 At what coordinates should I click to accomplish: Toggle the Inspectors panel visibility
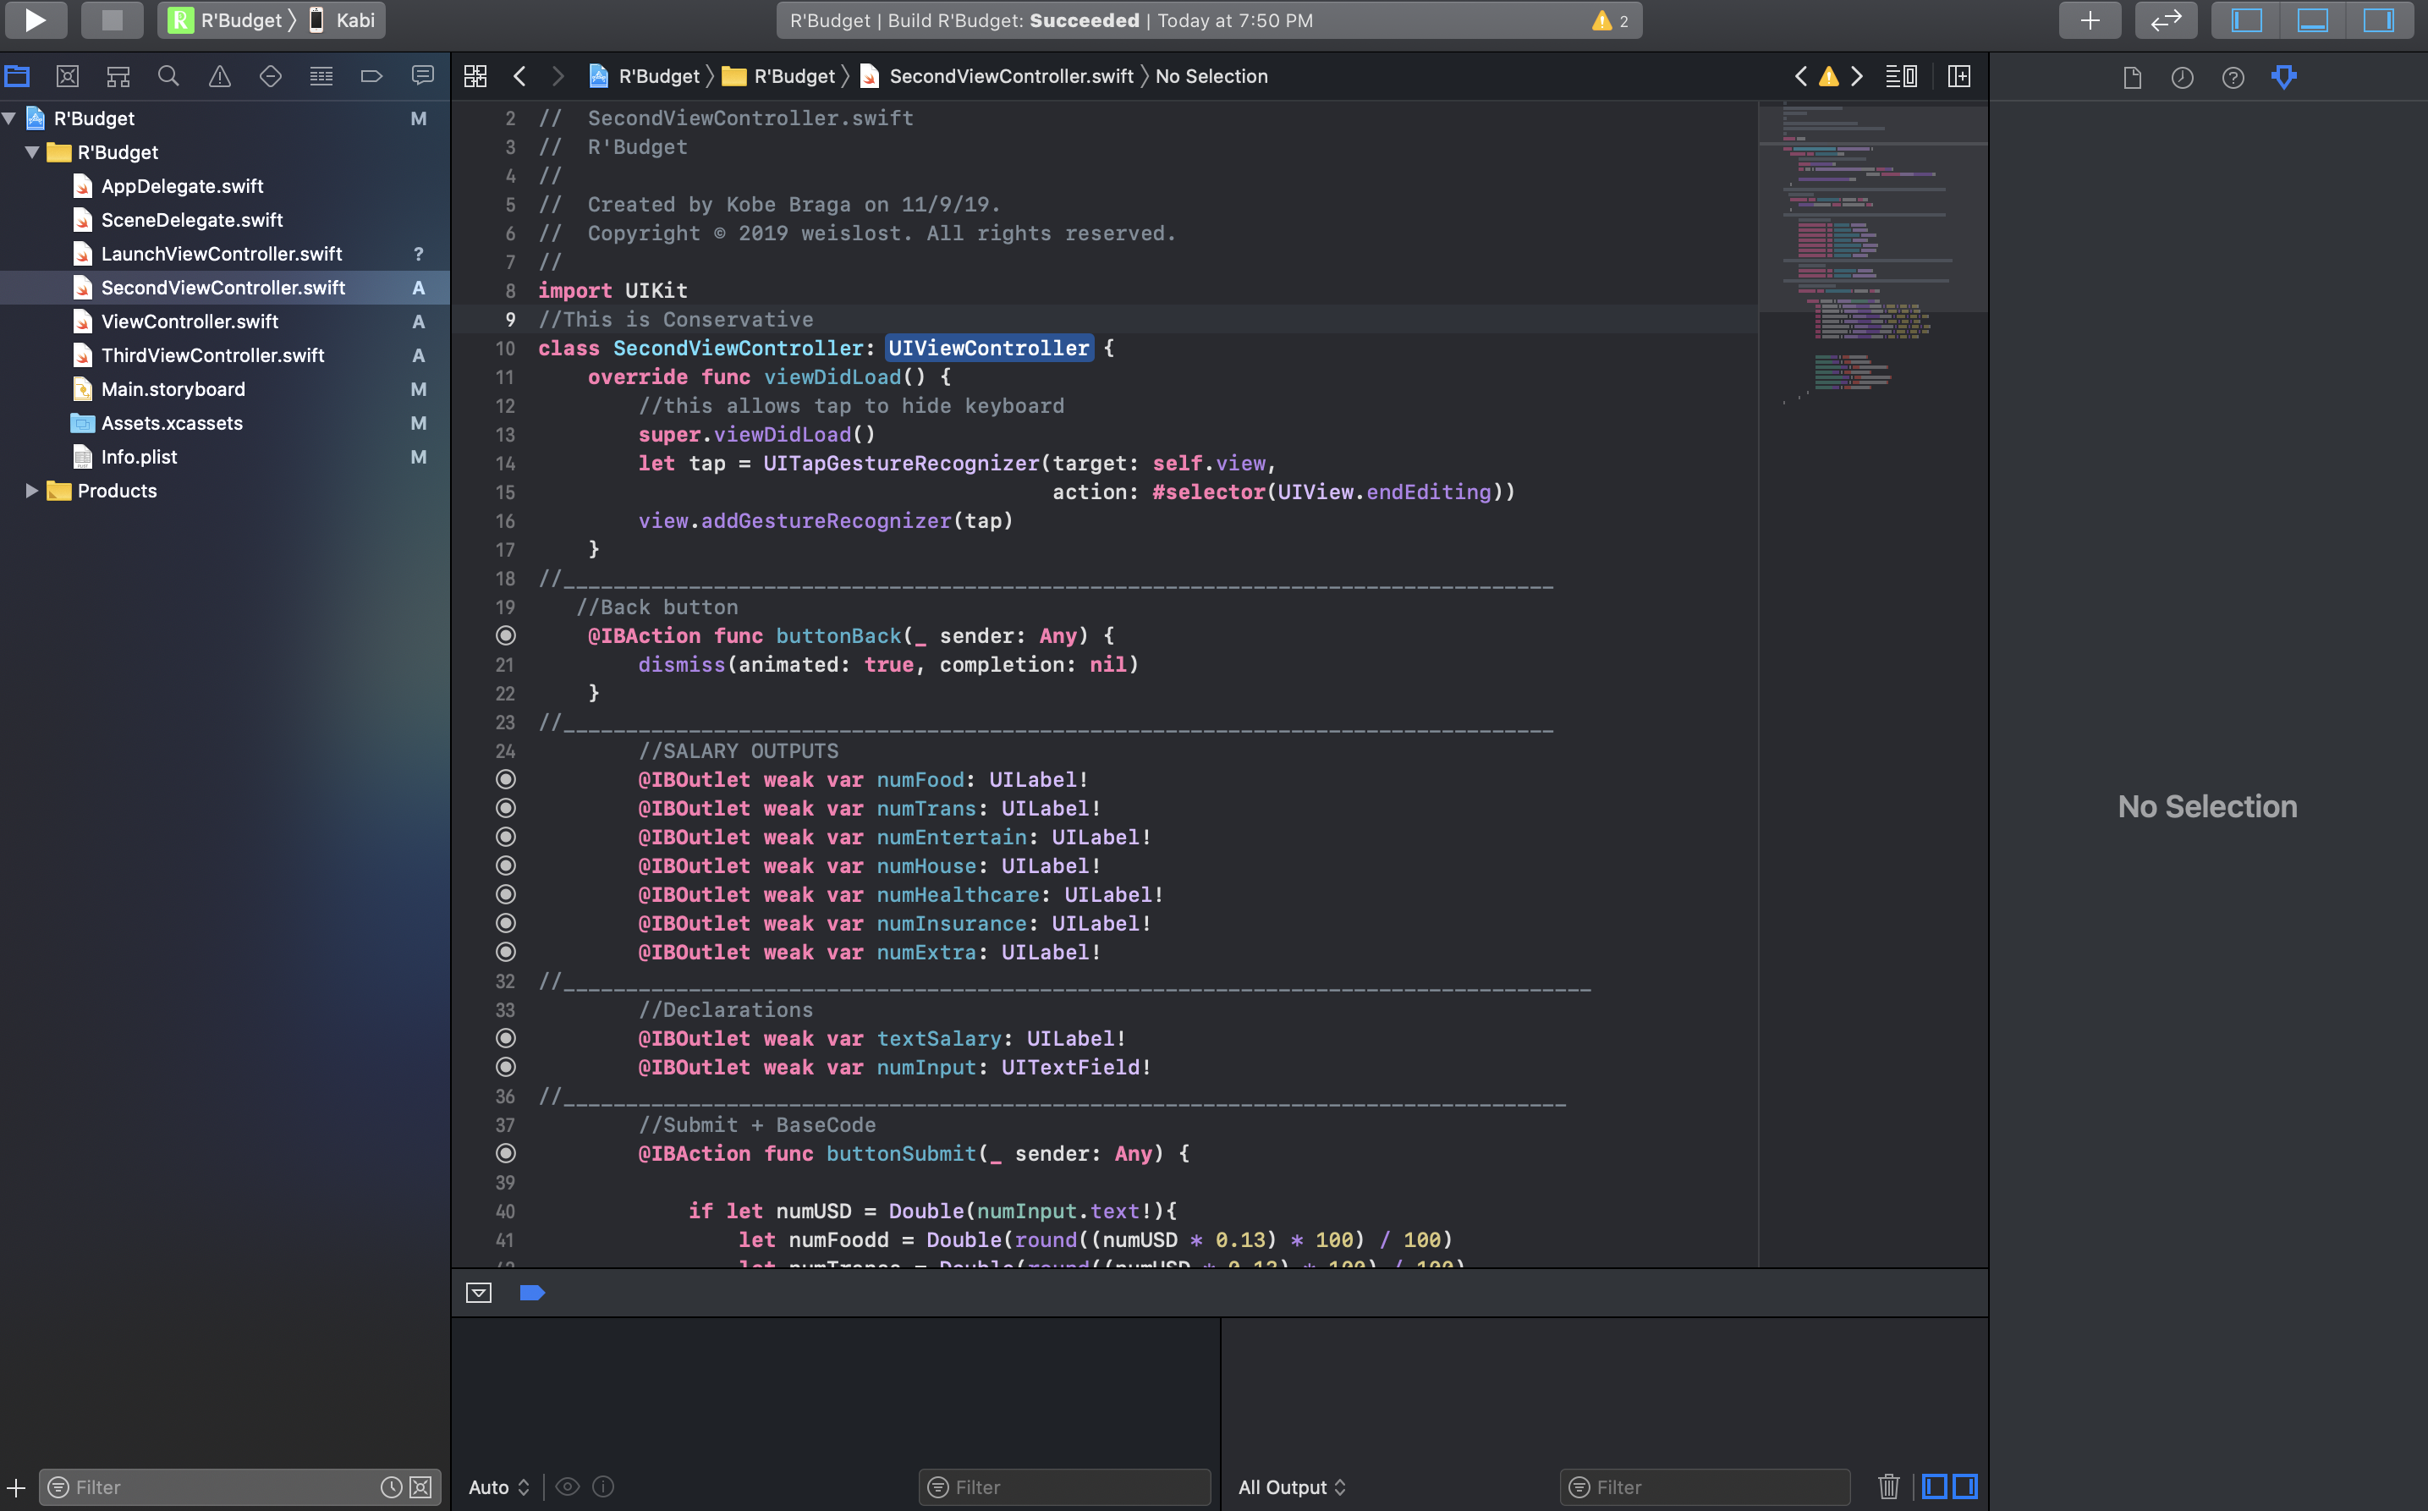pos(2378,20)
